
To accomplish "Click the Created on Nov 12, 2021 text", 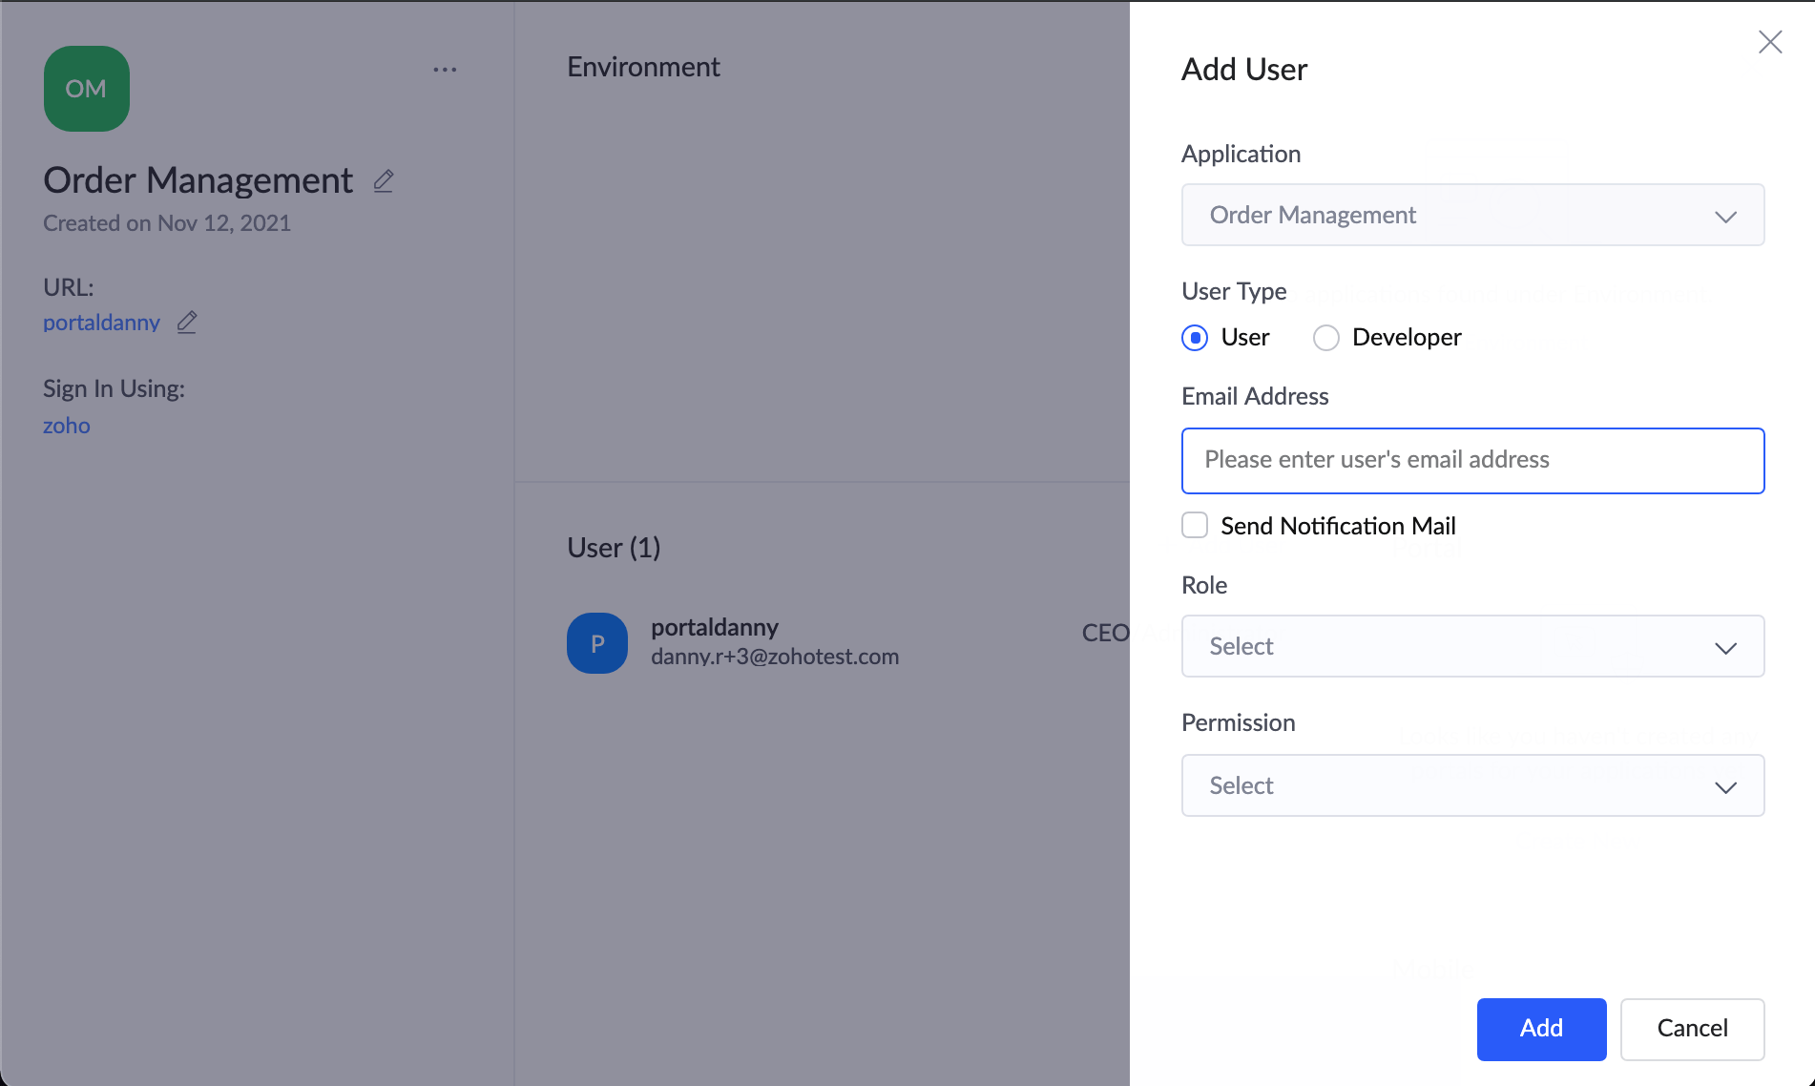I will (x=167, y=223).
